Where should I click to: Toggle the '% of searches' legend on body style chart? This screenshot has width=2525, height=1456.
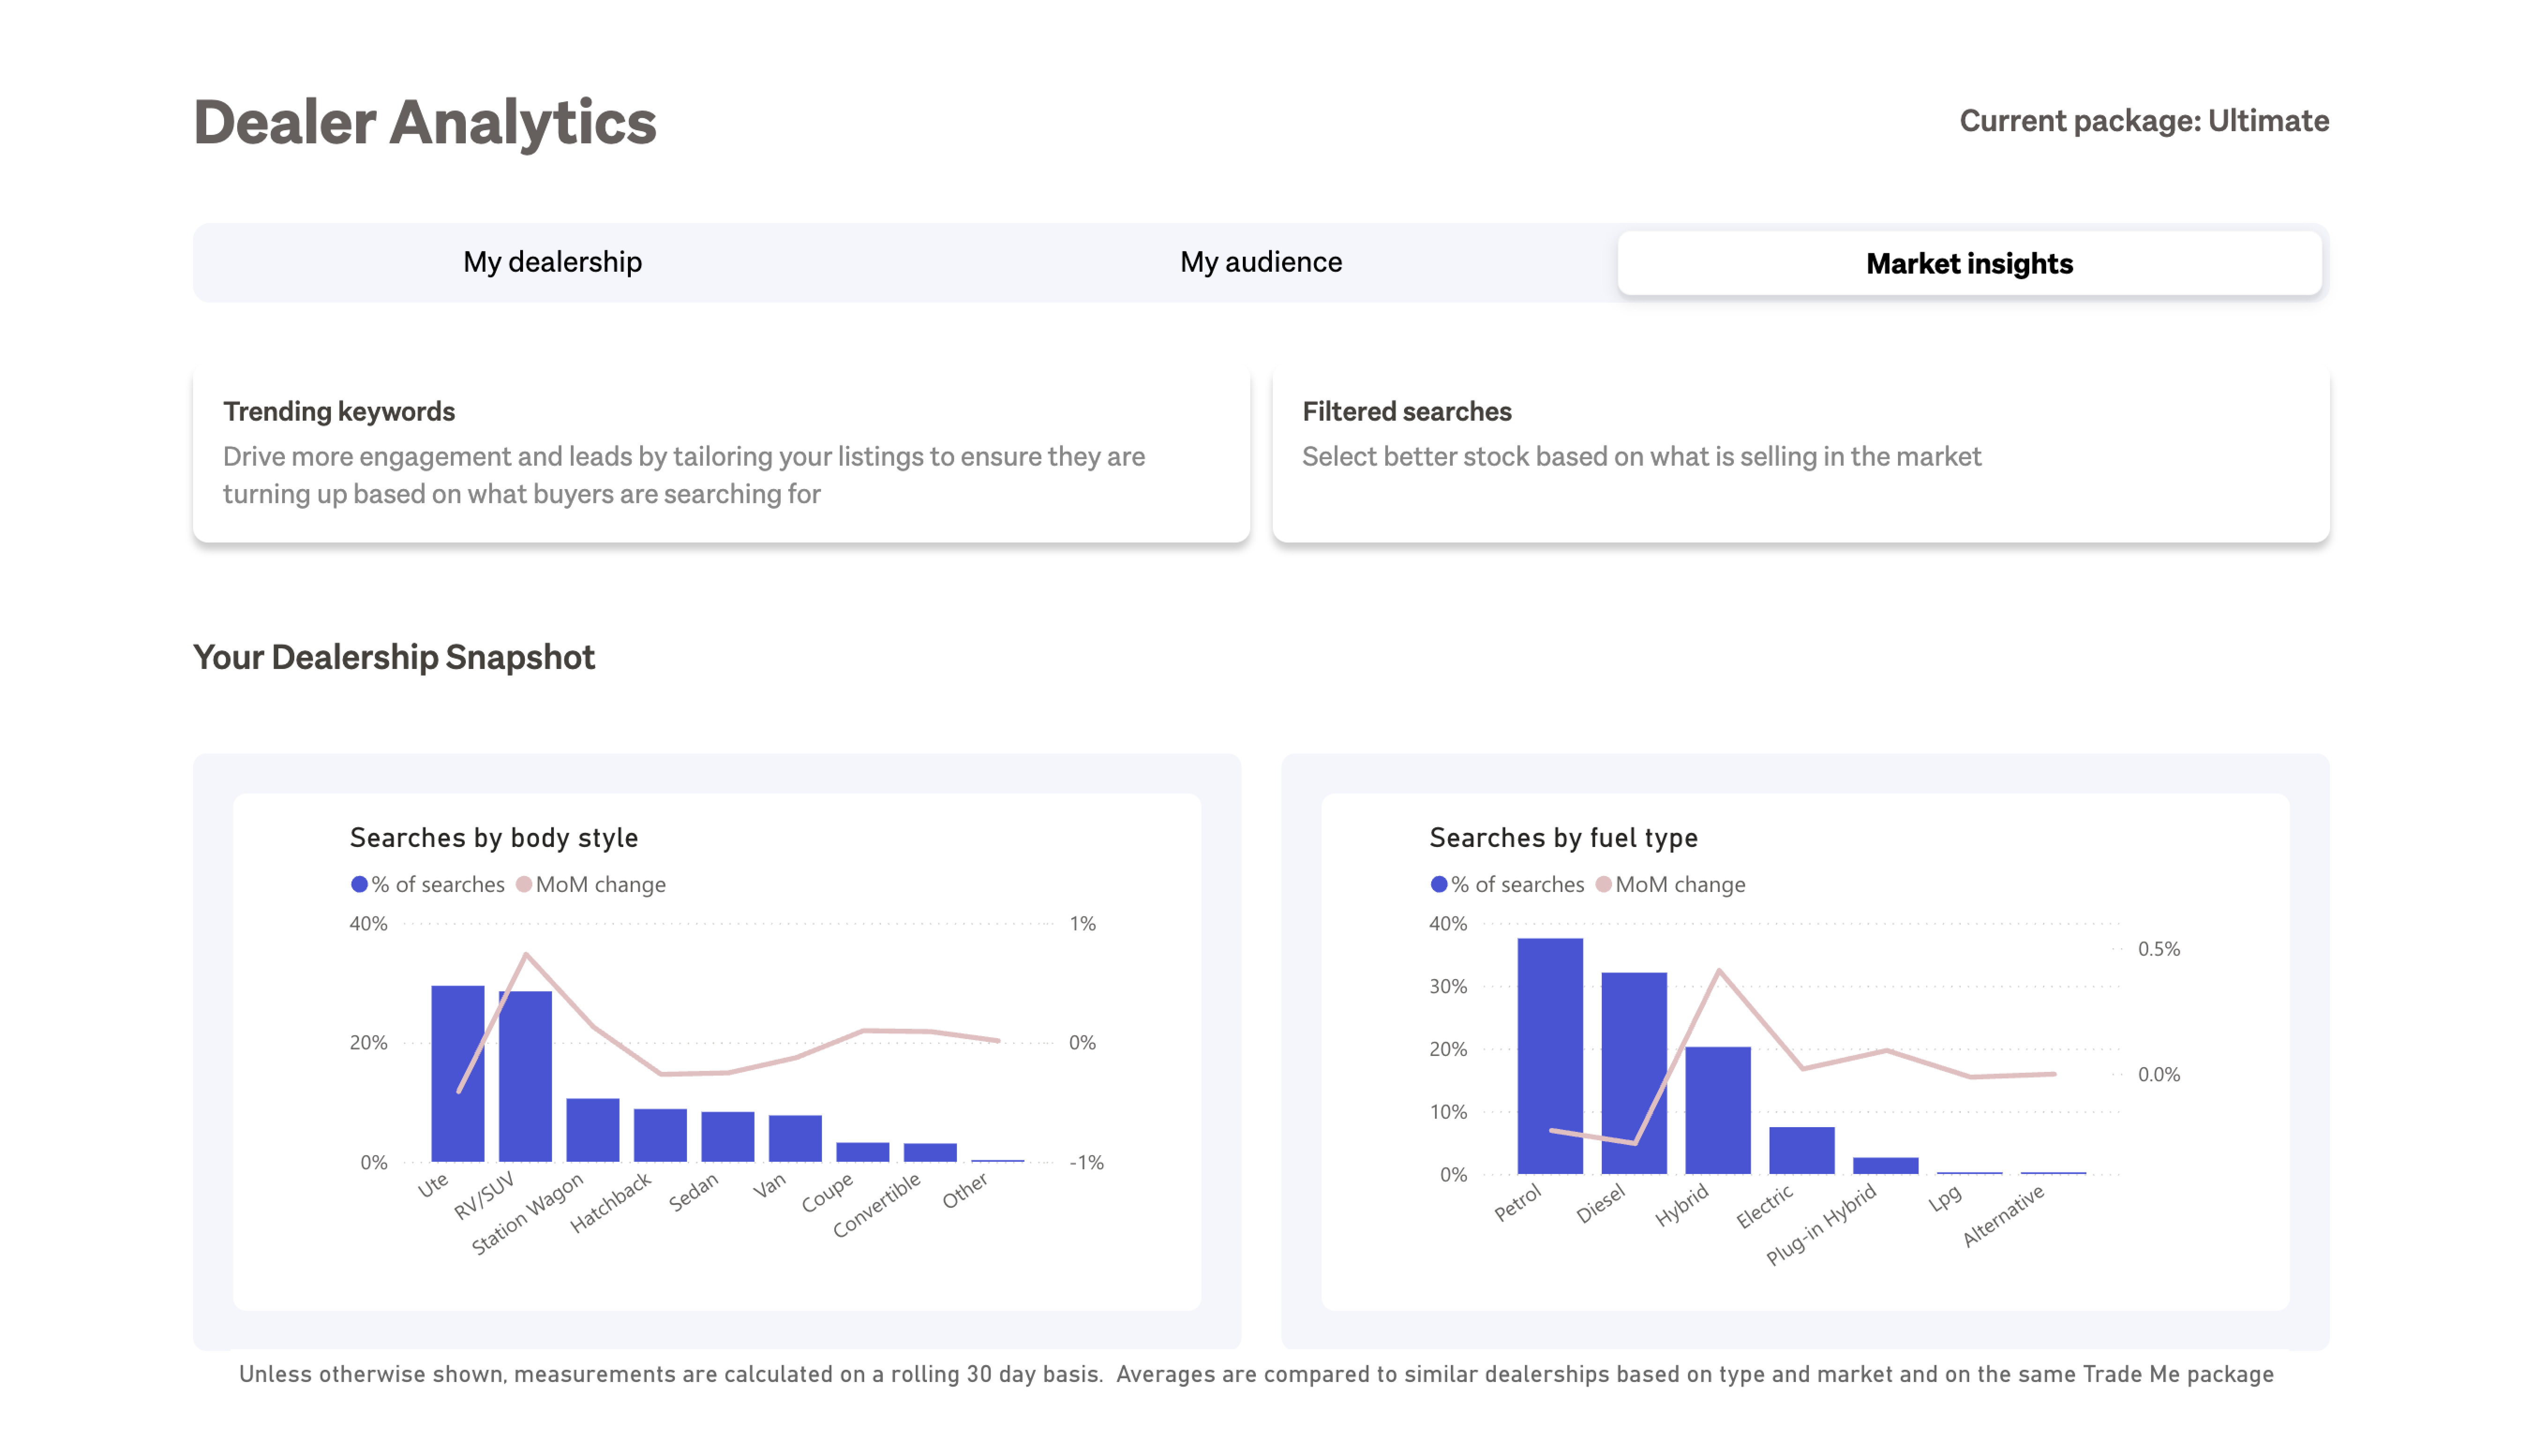(437, 884)
